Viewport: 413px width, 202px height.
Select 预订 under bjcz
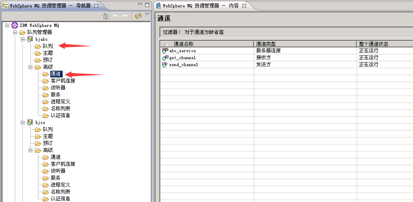pyautogui.click(x=48, y=143)
